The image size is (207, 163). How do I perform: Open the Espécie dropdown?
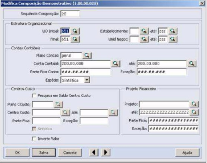coord(87,80)
